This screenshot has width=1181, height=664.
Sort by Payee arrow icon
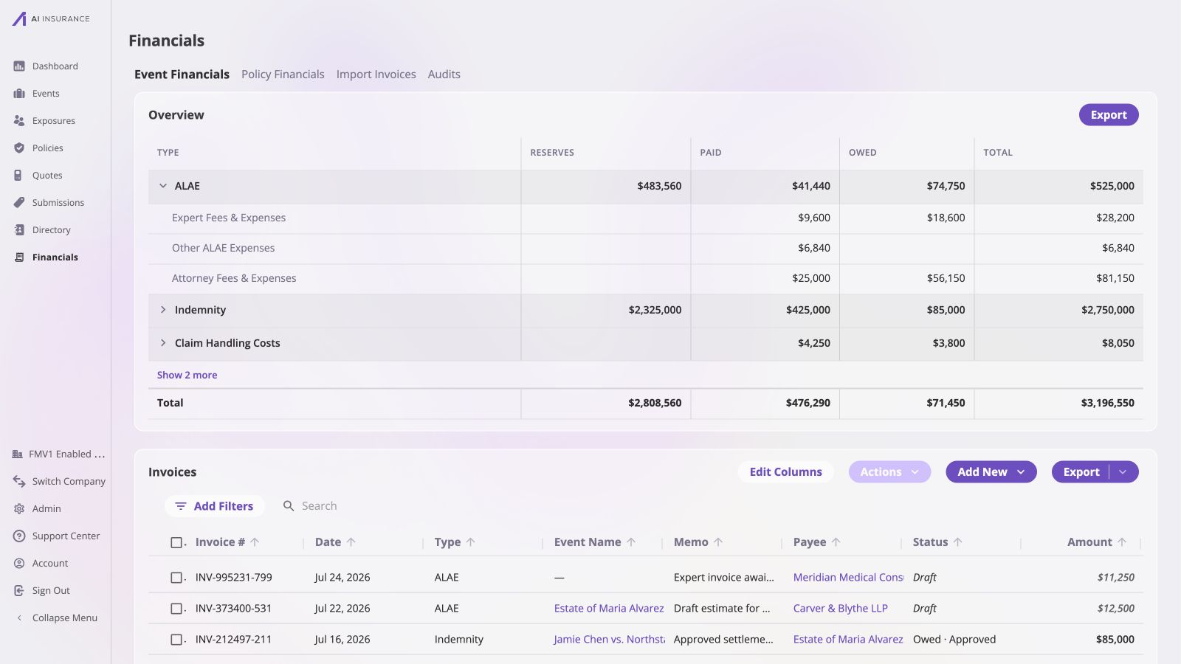pyautogui.click(x=836, y=542)
